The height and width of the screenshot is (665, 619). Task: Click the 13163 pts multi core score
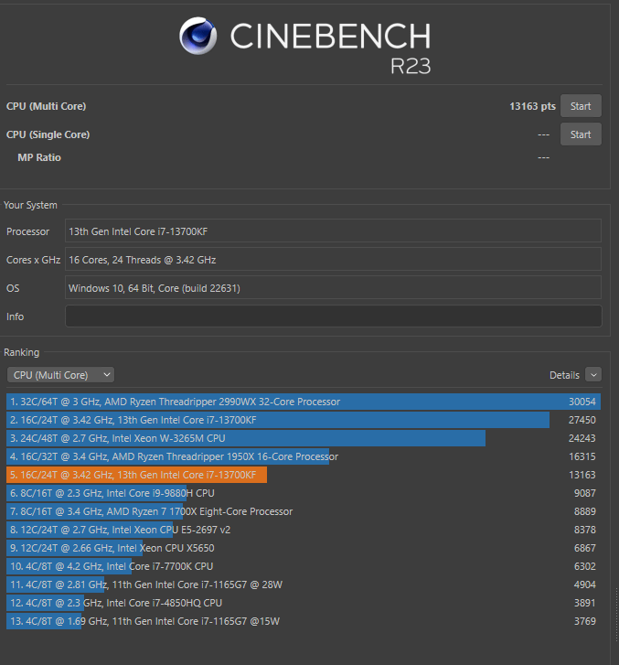(x=532, y=106)
